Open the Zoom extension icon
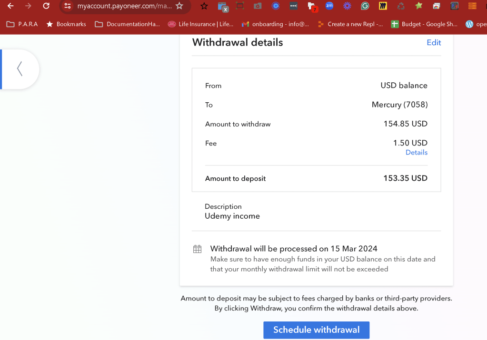The height and width of the screenshot is (340, 487). 329,6
